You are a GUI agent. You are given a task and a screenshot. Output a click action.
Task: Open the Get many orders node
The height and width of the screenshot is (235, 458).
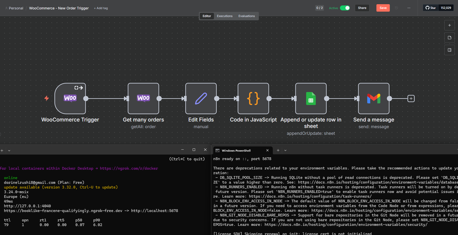(x=143, y=98)
